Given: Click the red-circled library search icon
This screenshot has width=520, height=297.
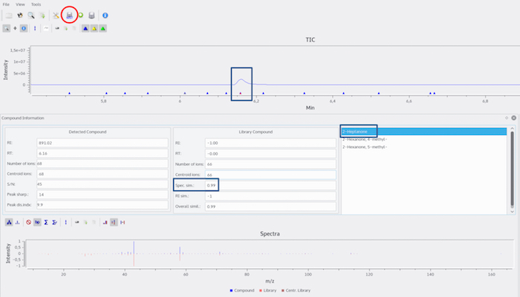Looking at the screenshot, I should [x=68, y=15].
